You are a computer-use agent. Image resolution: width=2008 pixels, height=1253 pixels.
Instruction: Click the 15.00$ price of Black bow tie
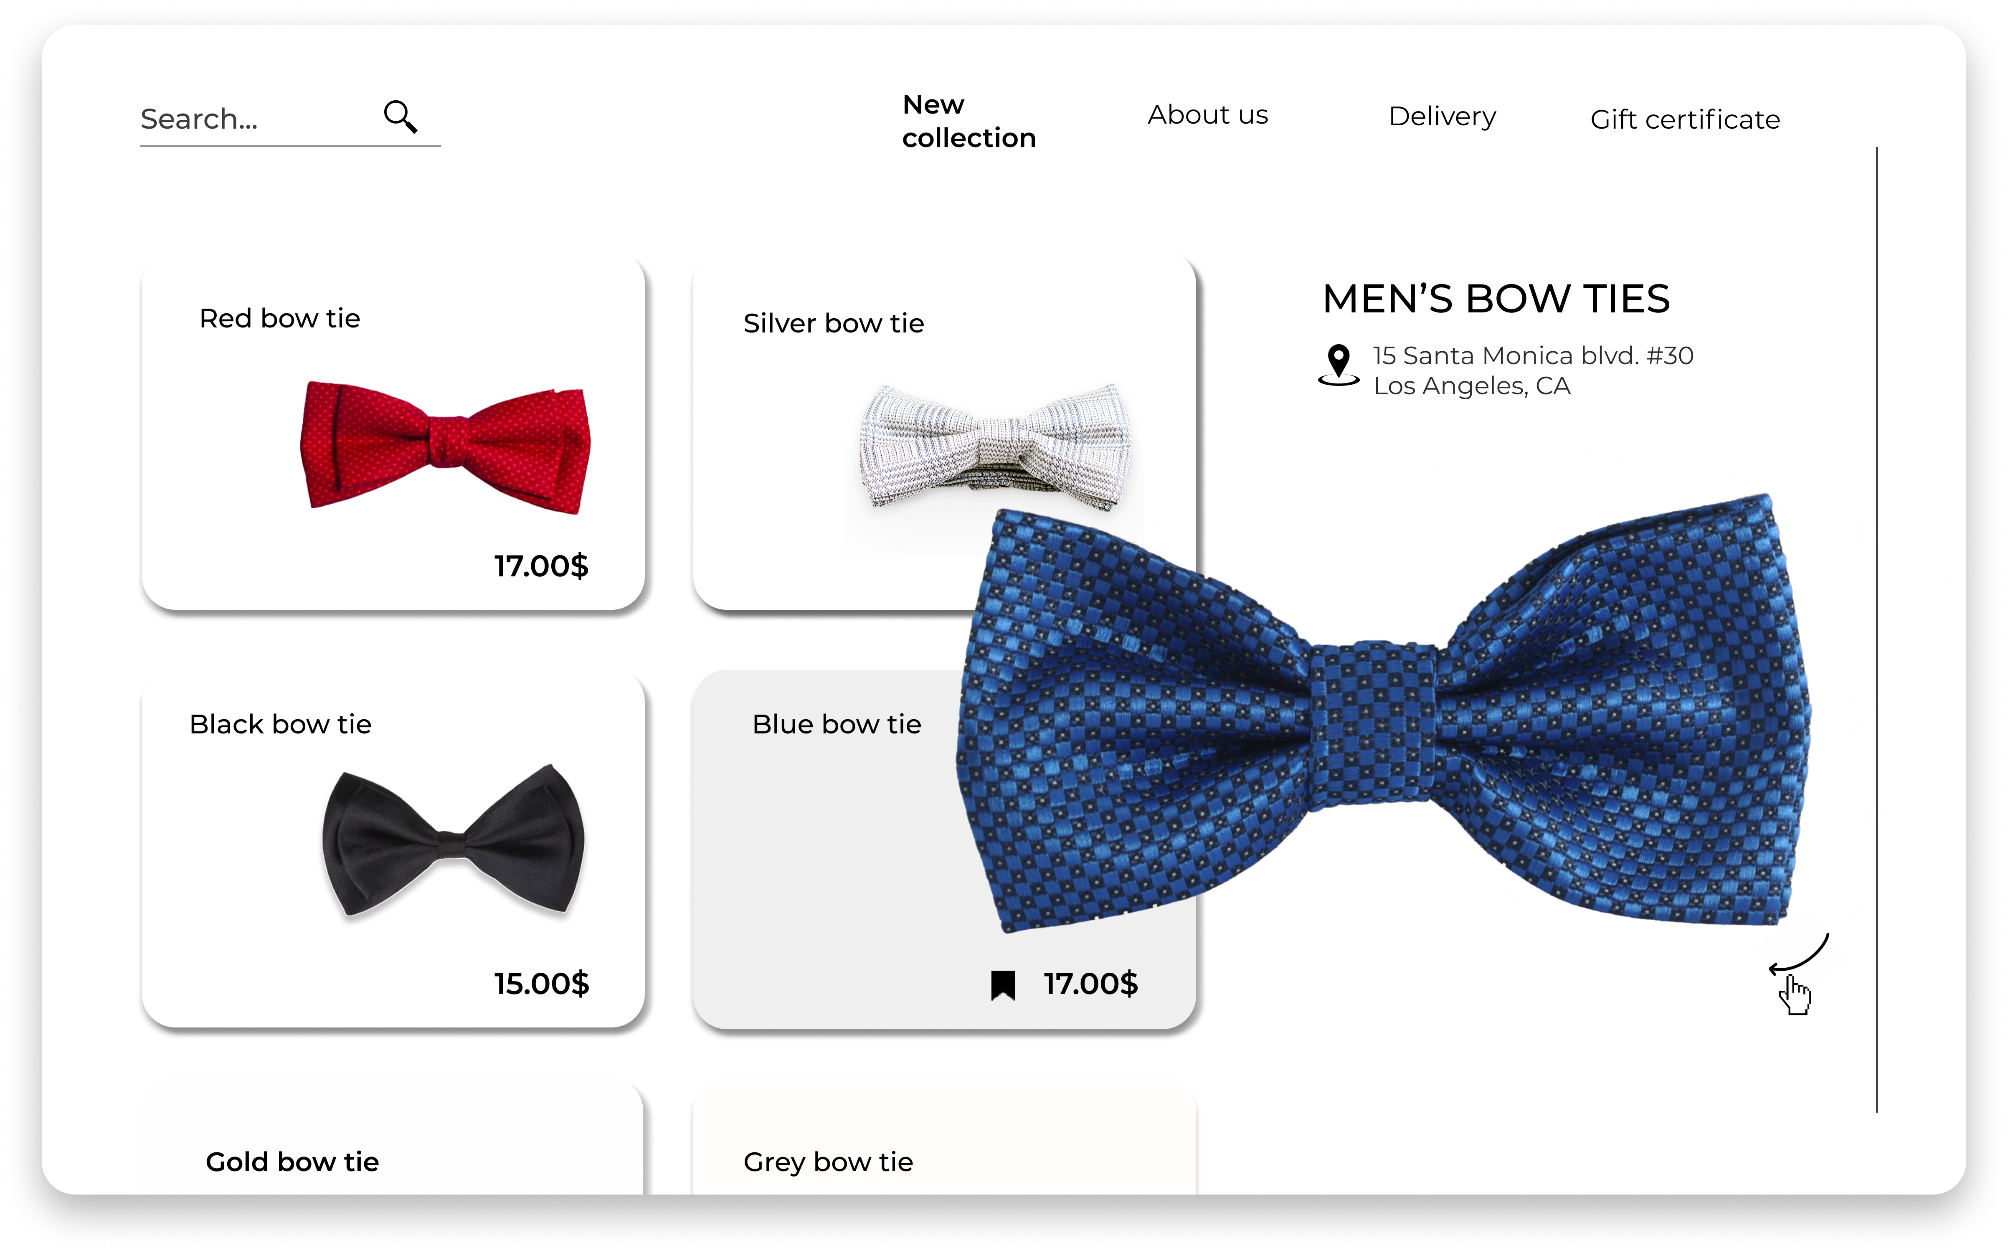[542, 984]
